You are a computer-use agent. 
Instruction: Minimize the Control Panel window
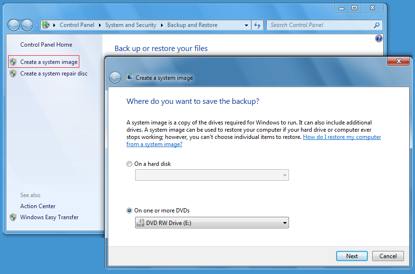click(341, 8)
